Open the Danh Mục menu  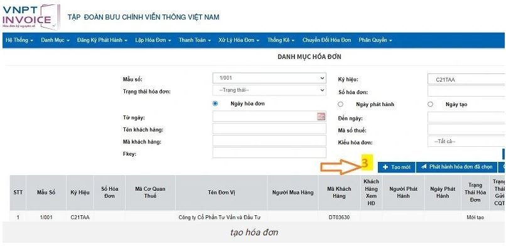click(x=55, y=40)
